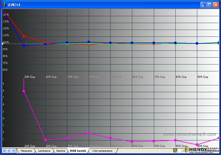Click the 120% axis label

(x=6, y=28)
